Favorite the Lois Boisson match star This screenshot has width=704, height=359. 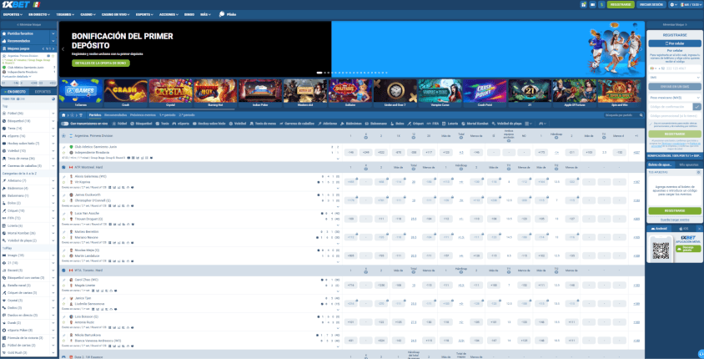coord(63,322)
